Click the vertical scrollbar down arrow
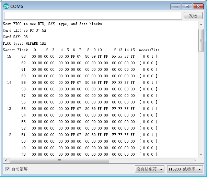This screenshot has width=207, height=177. point(201,154)
